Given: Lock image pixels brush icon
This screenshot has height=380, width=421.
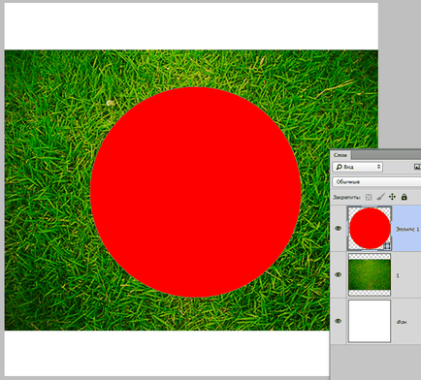Looking at the screenshot, I should [381, 197].
